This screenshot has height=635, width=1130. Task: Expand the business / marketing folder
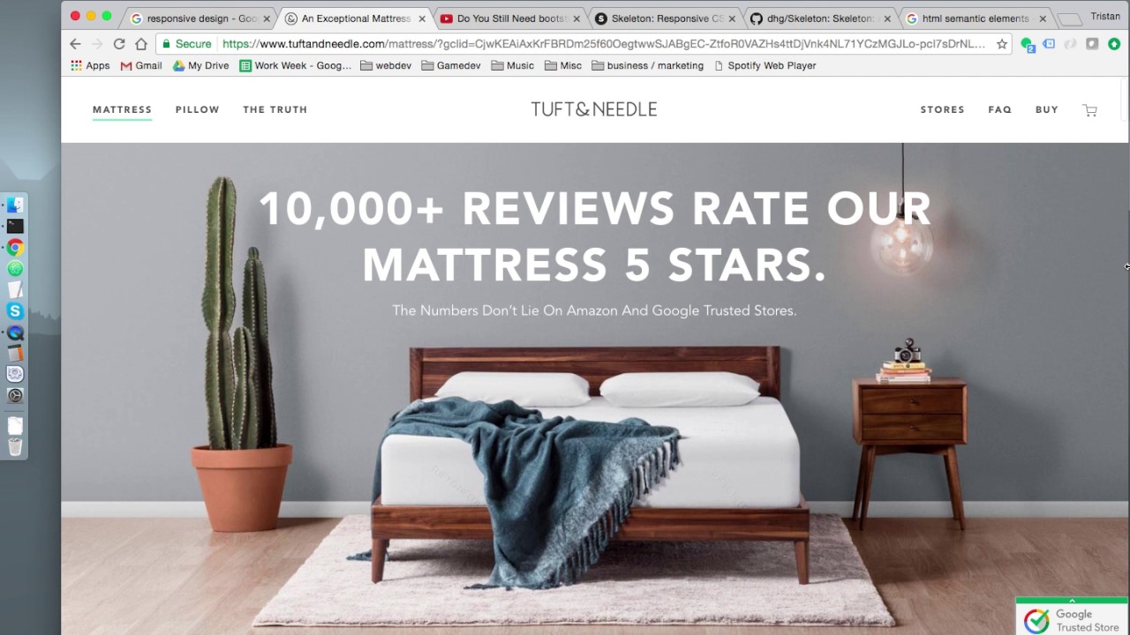647,65
